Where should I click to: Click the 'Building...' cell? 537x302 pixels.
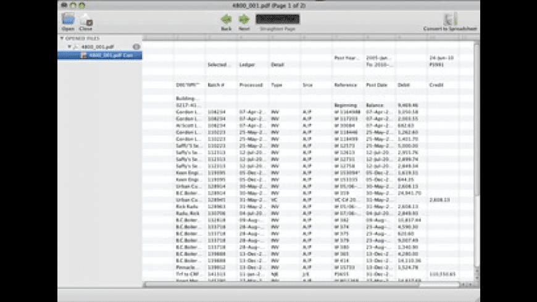click(188, 99)
